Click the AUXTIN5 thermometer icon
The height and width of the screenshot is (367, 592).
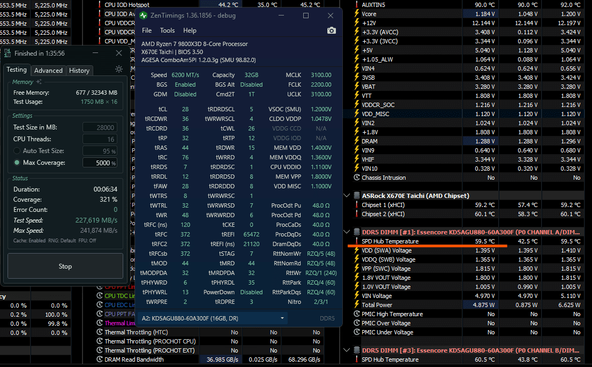356,5
